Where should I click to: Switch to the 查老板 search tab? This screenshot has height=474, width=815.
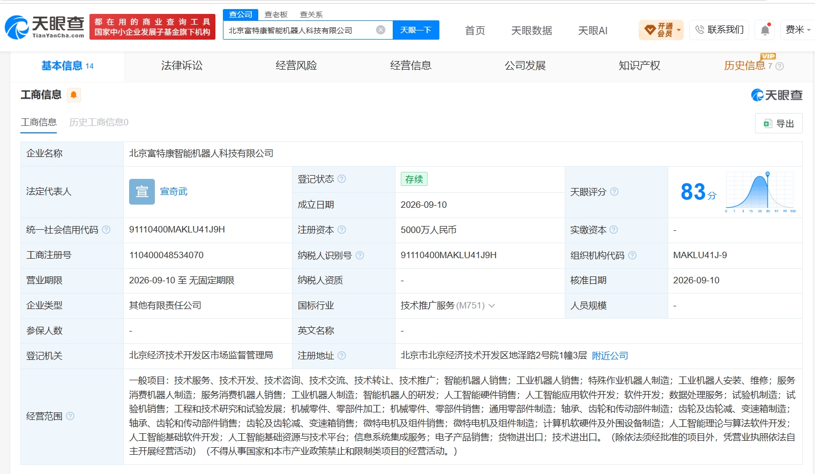coord(276,14)
